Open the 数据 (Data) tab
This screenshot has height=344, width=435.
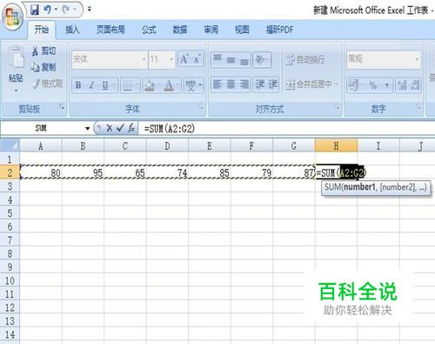(180, 30)
